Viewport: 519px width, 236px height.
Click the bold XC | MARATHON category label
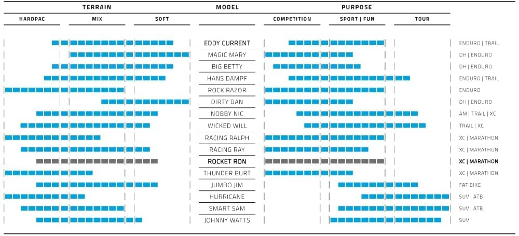pyautogui.click(x=478, y=161)
